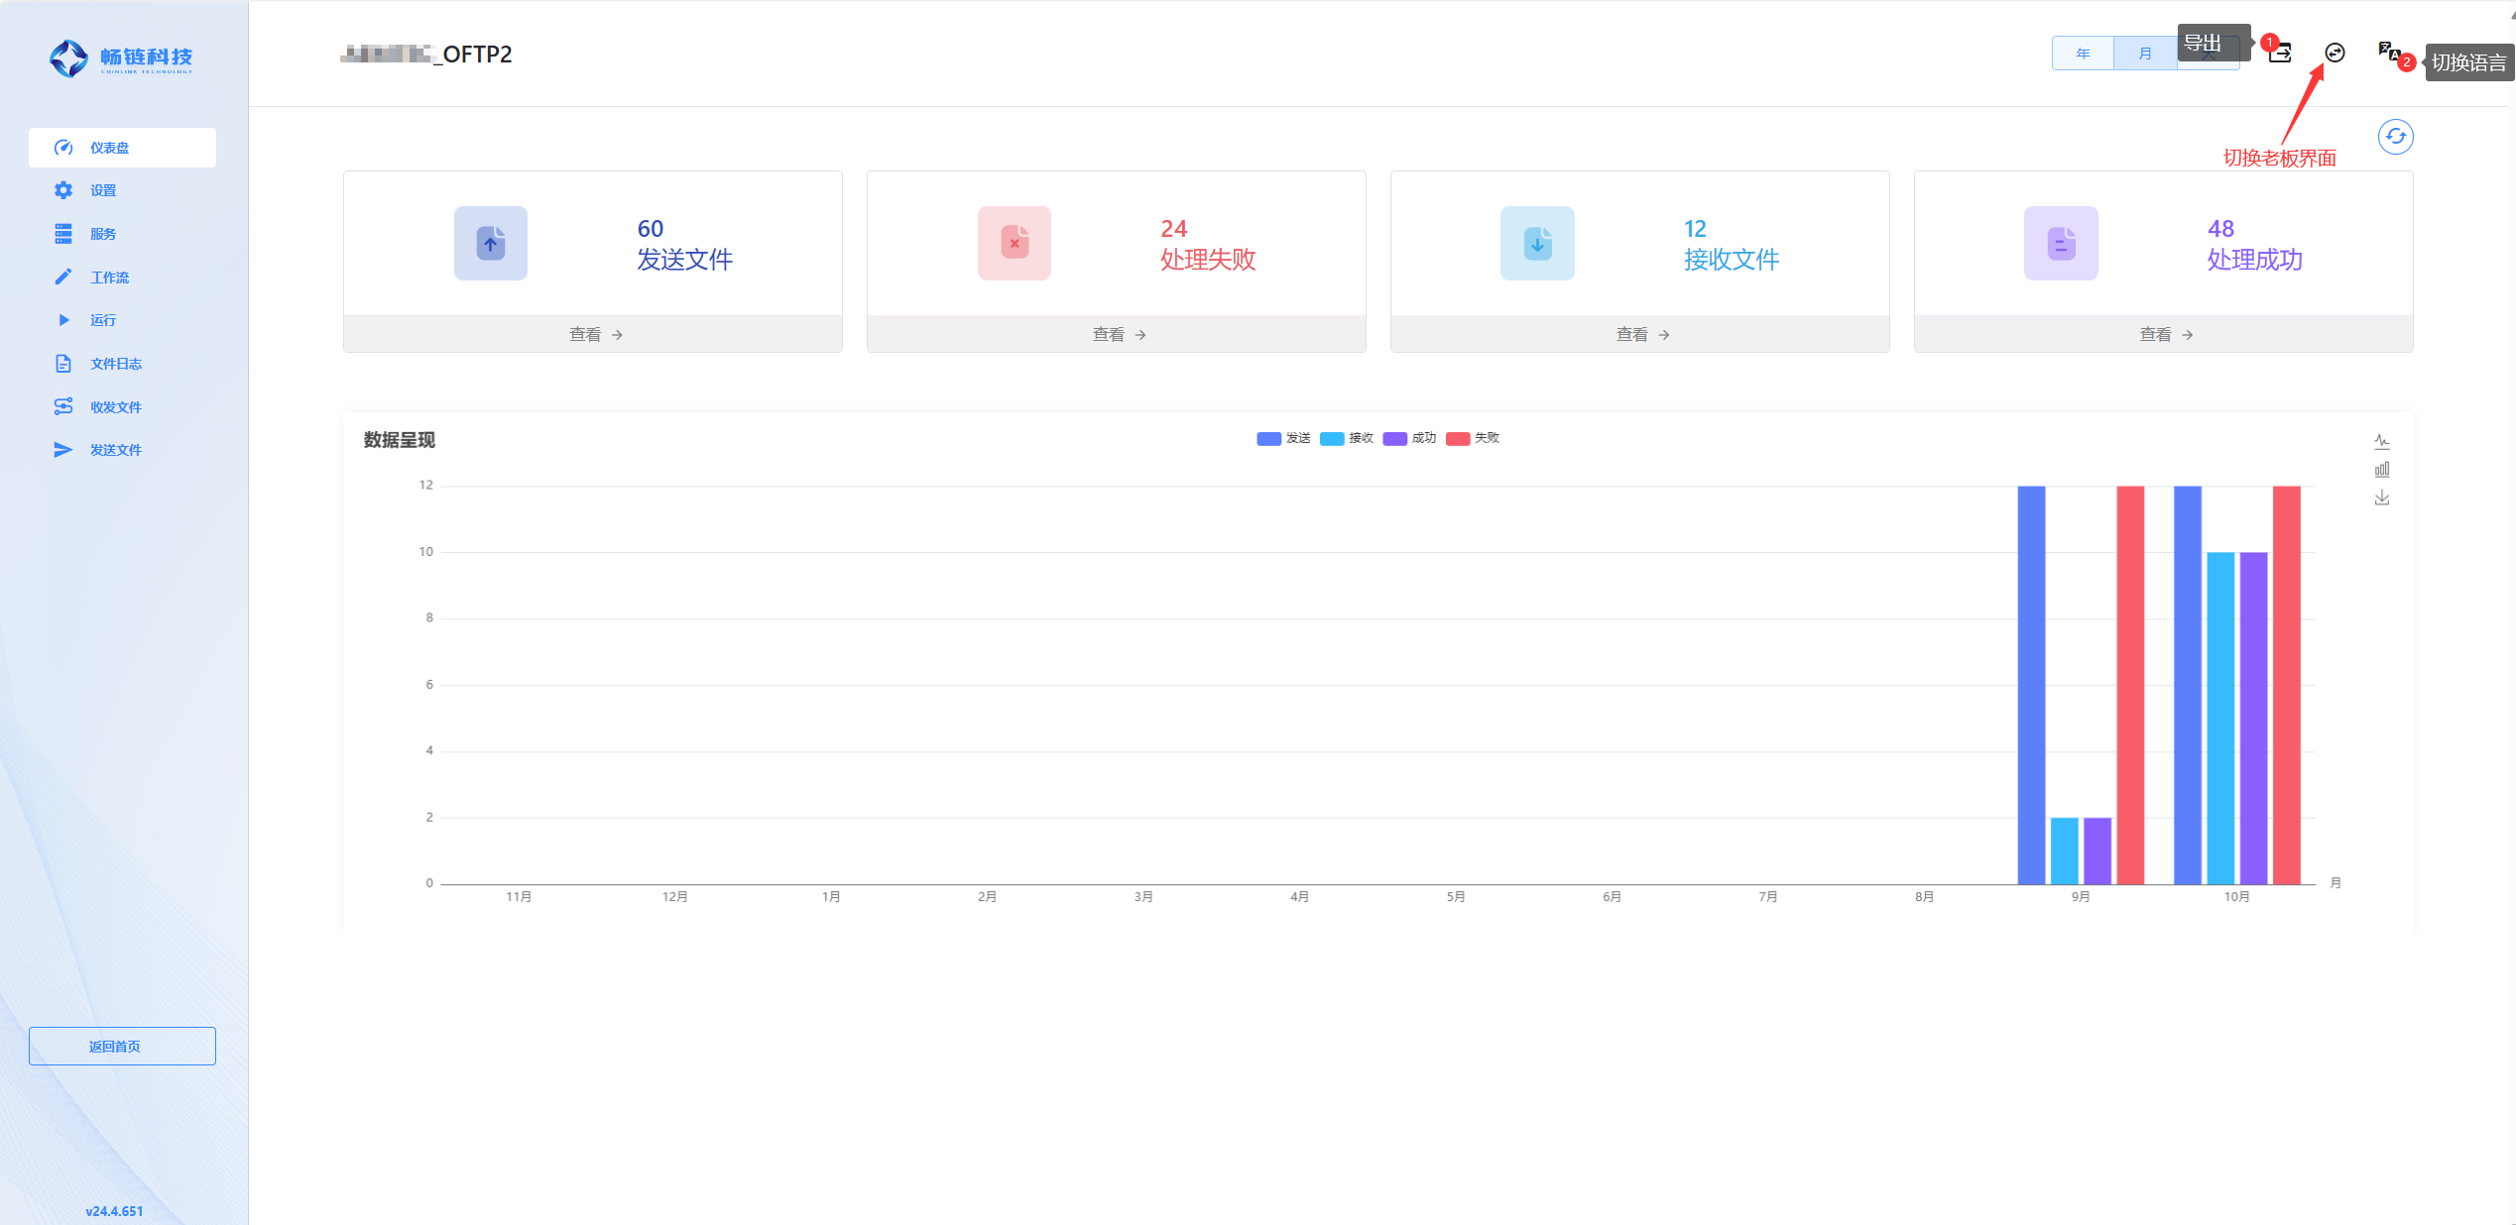Select 年 time range toggle

pyautogui.click(x=2083, y=54)
